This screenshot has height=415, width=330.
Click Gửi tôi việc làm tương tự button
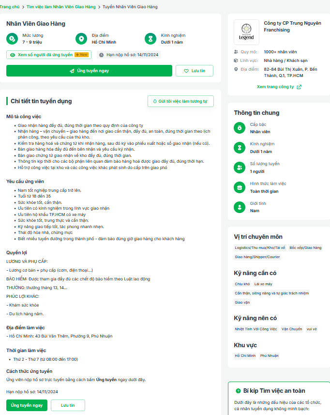[180, 101]
